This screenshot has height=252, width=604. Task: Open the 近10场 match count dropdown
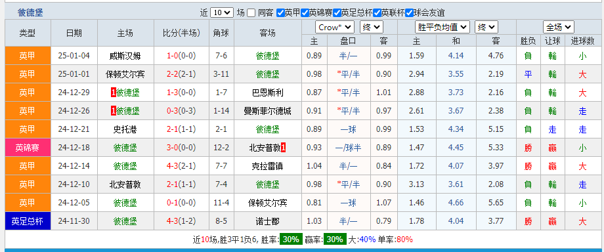click(x=221, y=12)
